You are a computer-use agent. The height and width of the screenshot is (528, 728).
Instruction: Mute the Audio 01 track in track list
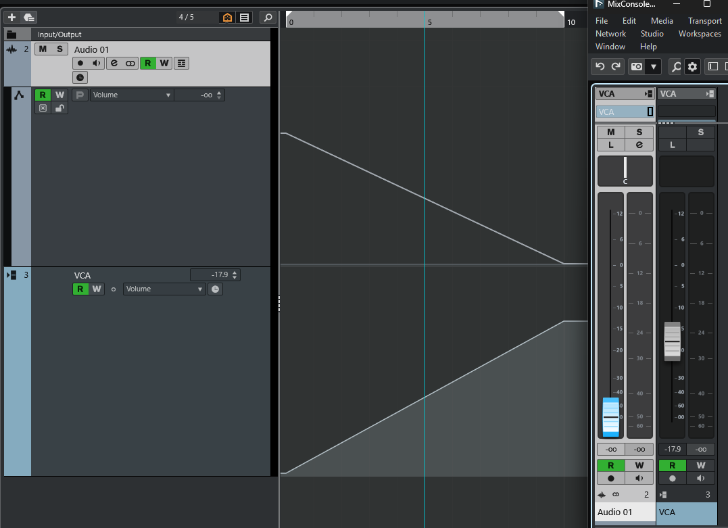43,49
